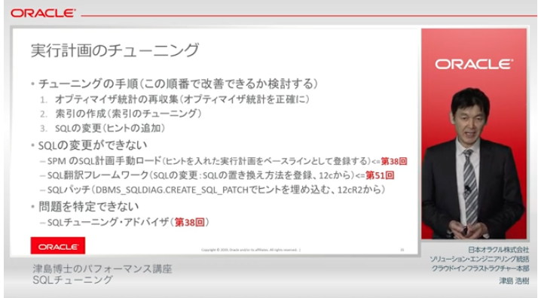Click the SQLチューニング・アドバイザ text
Screen dimensions: 538x298
coord(108,222)
